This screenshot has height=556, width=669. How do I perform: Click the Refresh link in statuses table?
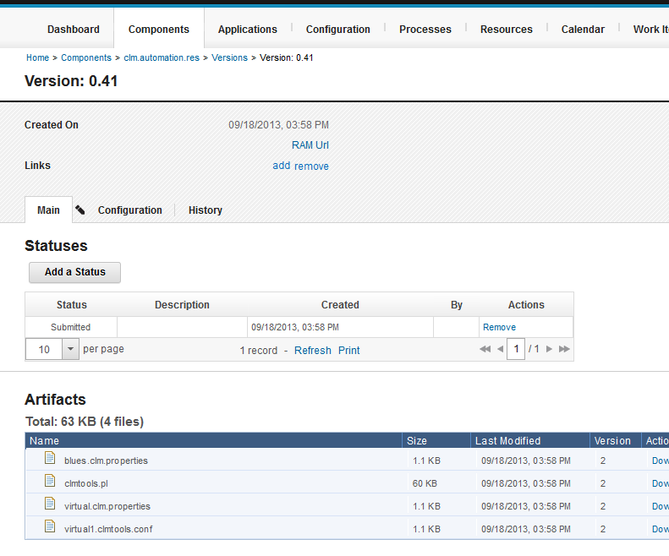coord(312,350)
